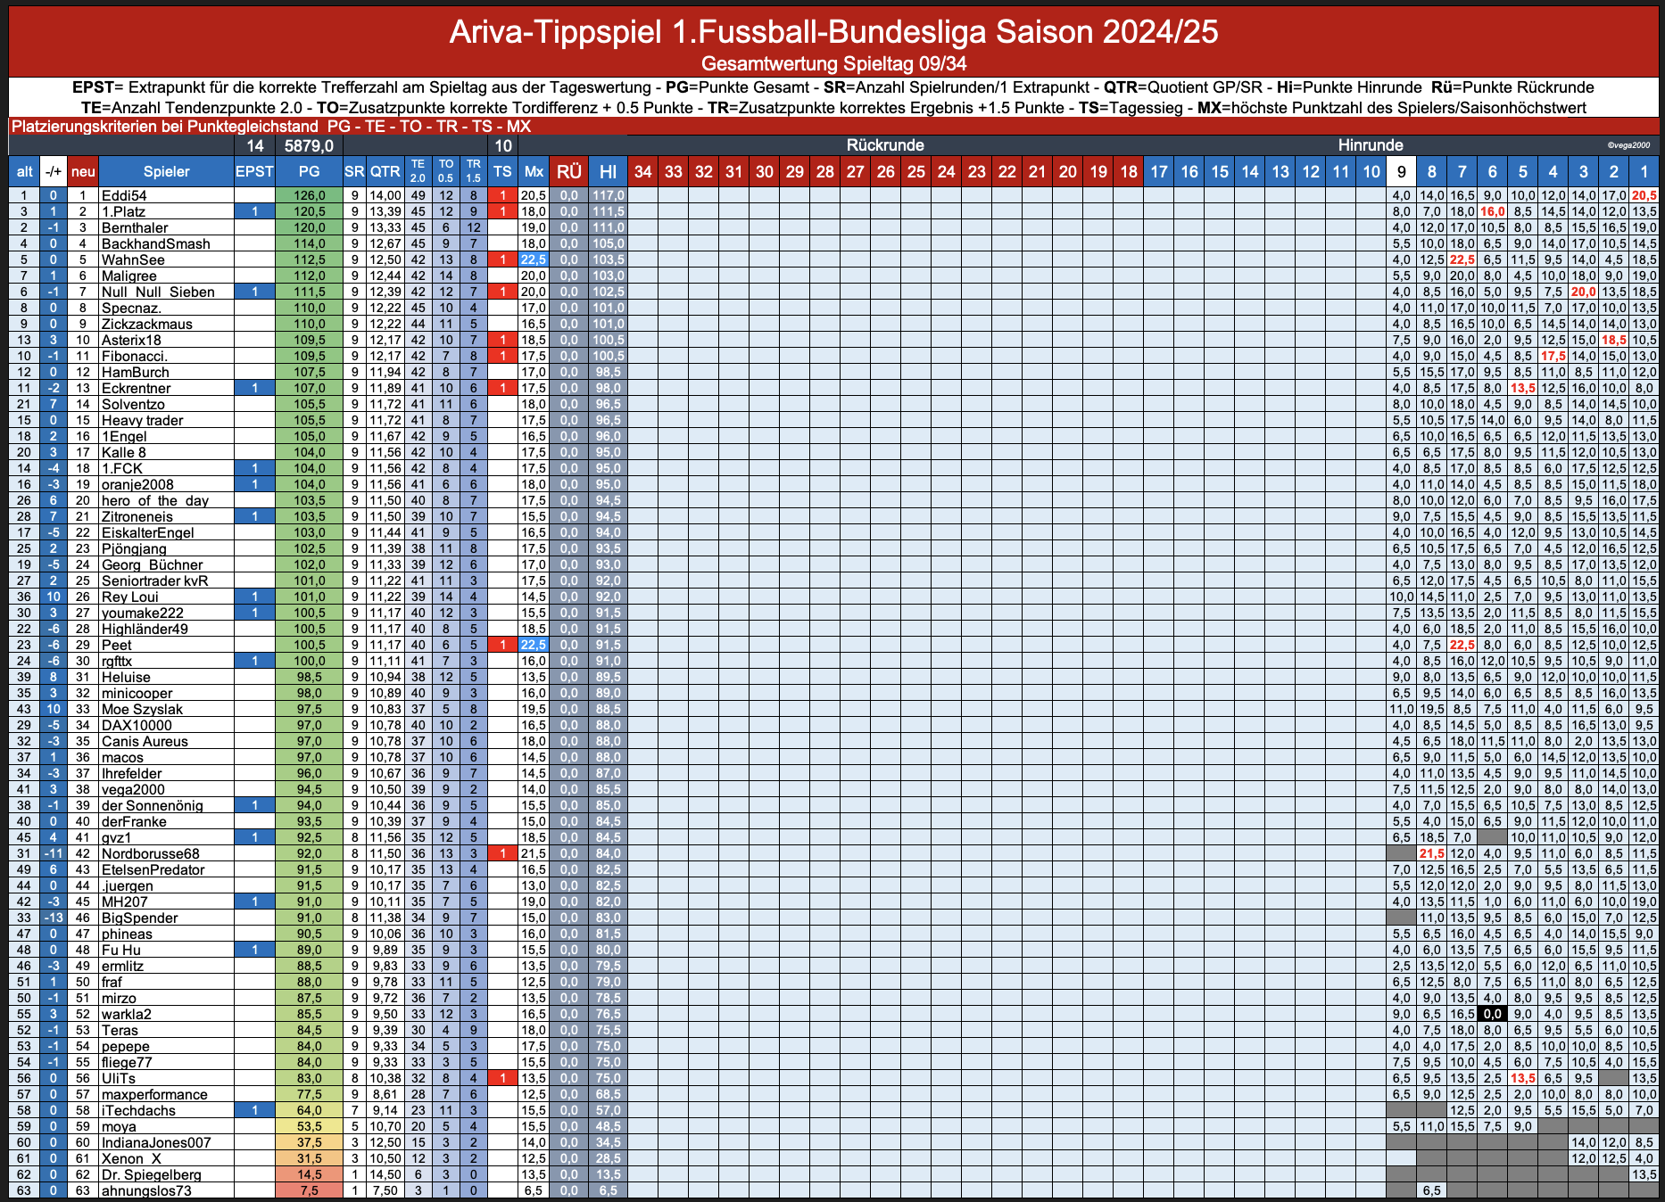
Task: Click player name Heavy trader
Action: point(142,420)
